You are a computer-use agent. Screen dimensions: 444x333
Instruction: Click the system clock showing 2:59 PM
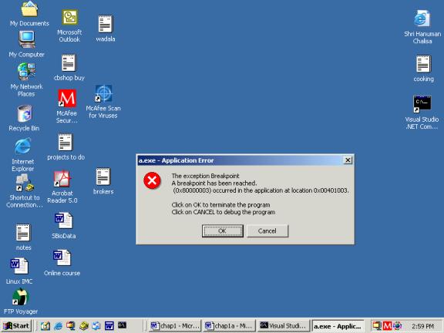pyautogui.click(x=422, y=326)
